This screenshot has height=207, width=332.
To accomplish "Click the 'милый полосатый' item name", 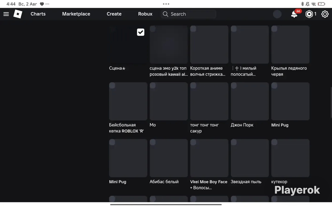I will (244, 71).
